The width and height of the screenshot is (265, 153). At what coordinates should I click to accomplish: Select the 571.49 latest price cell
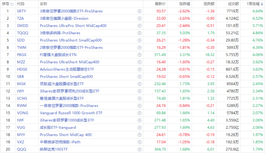pyautogui.click(x=160, y=55)
